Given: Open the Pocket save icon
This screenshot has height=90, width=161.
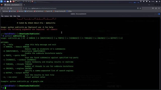Looking at the screenshot, I should point(153,8).
